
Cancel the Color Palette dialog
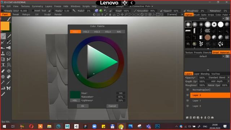point(112,106)
